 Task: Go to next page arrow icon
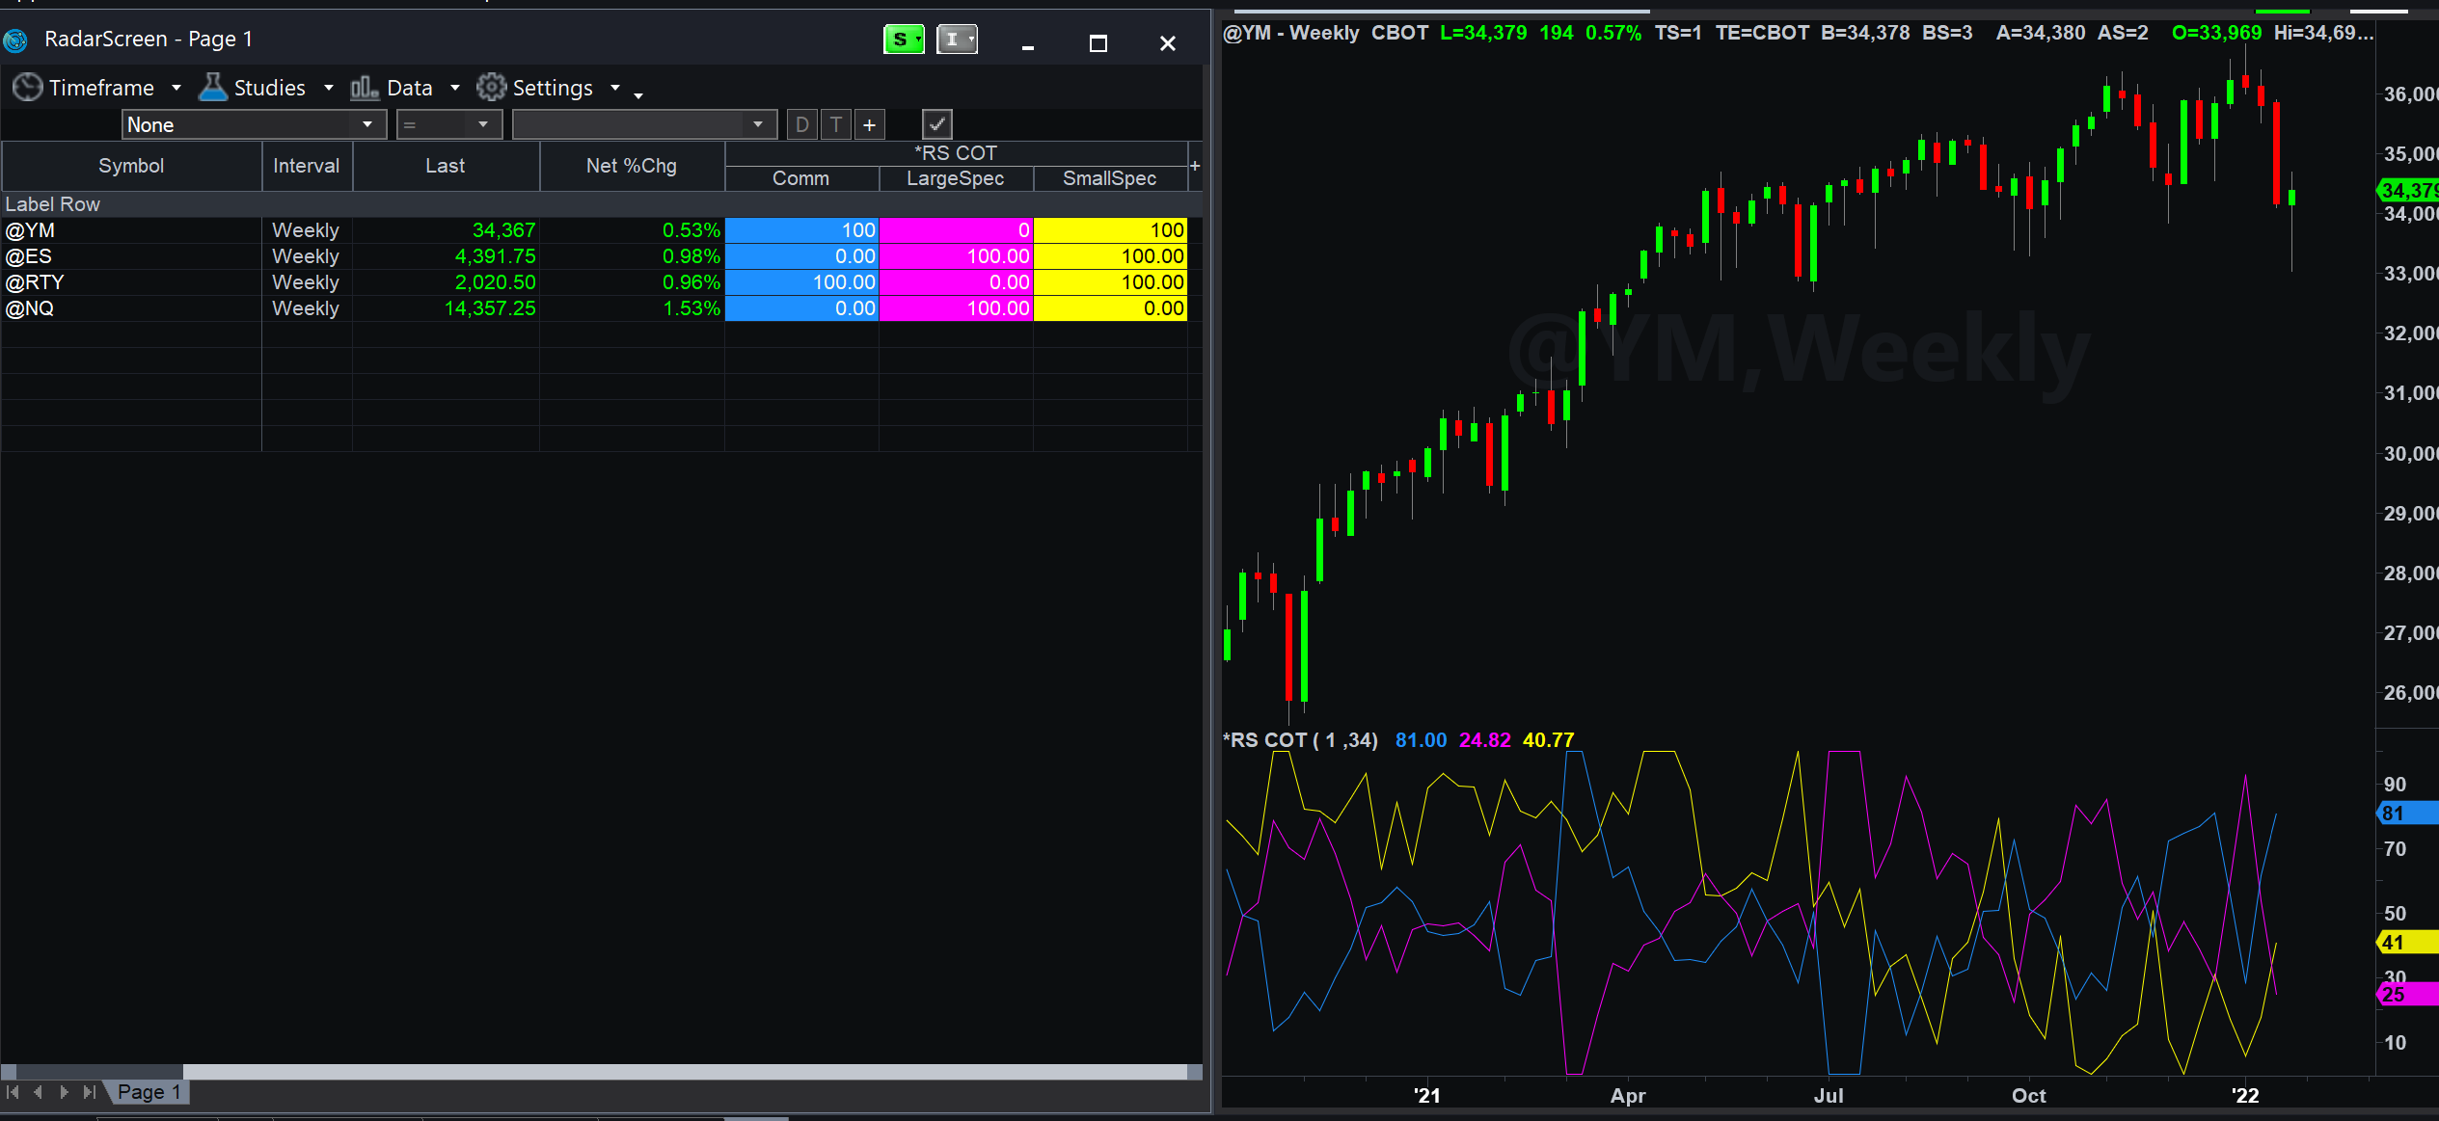coord(64,1092)
